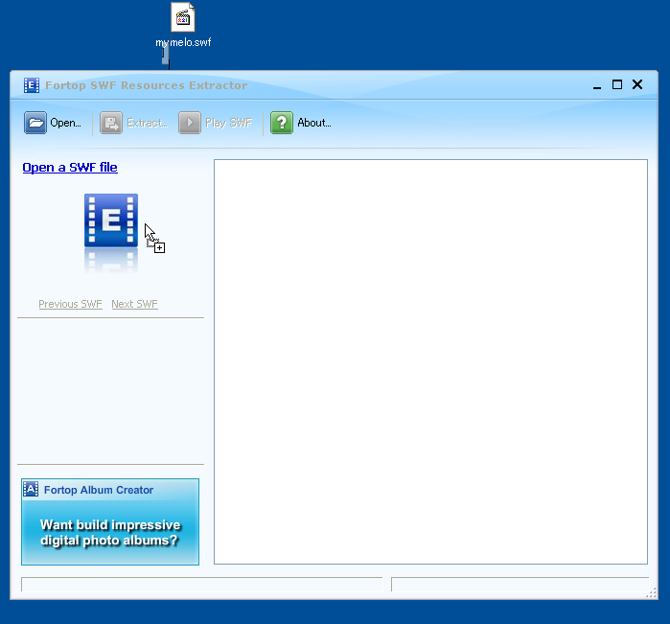Minimize the Fortop SWF Resources Extractor window
The height and width of the screenshot is (624, 670).
point(597,85)
